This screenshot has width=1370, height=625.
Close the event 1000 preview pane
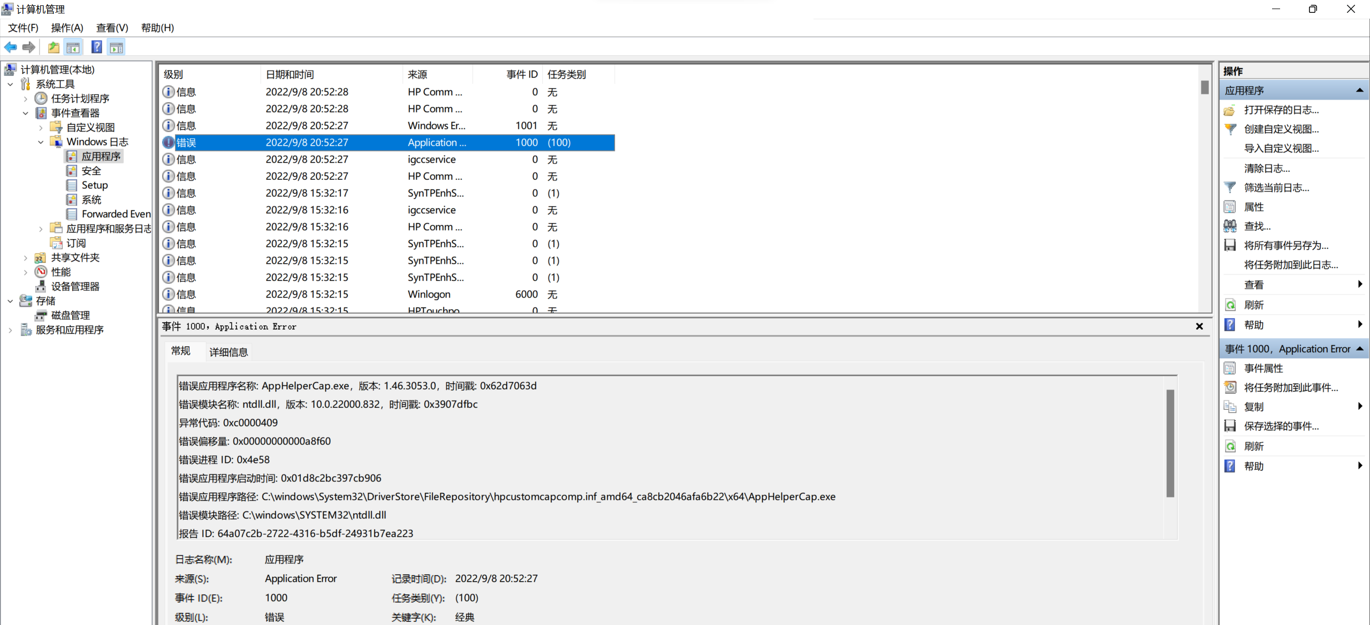click(x=1199, y=326)
